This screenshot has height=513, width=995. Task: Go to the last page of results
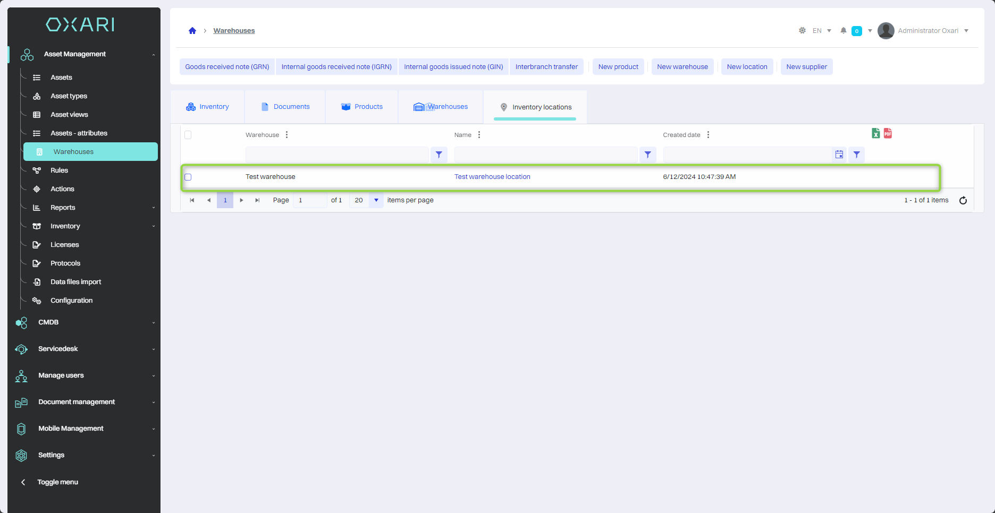[x=257, y=200]
